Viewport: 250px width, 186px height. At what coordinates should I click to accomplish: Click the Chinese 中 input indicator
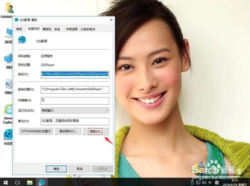click(x=210, y=183)
